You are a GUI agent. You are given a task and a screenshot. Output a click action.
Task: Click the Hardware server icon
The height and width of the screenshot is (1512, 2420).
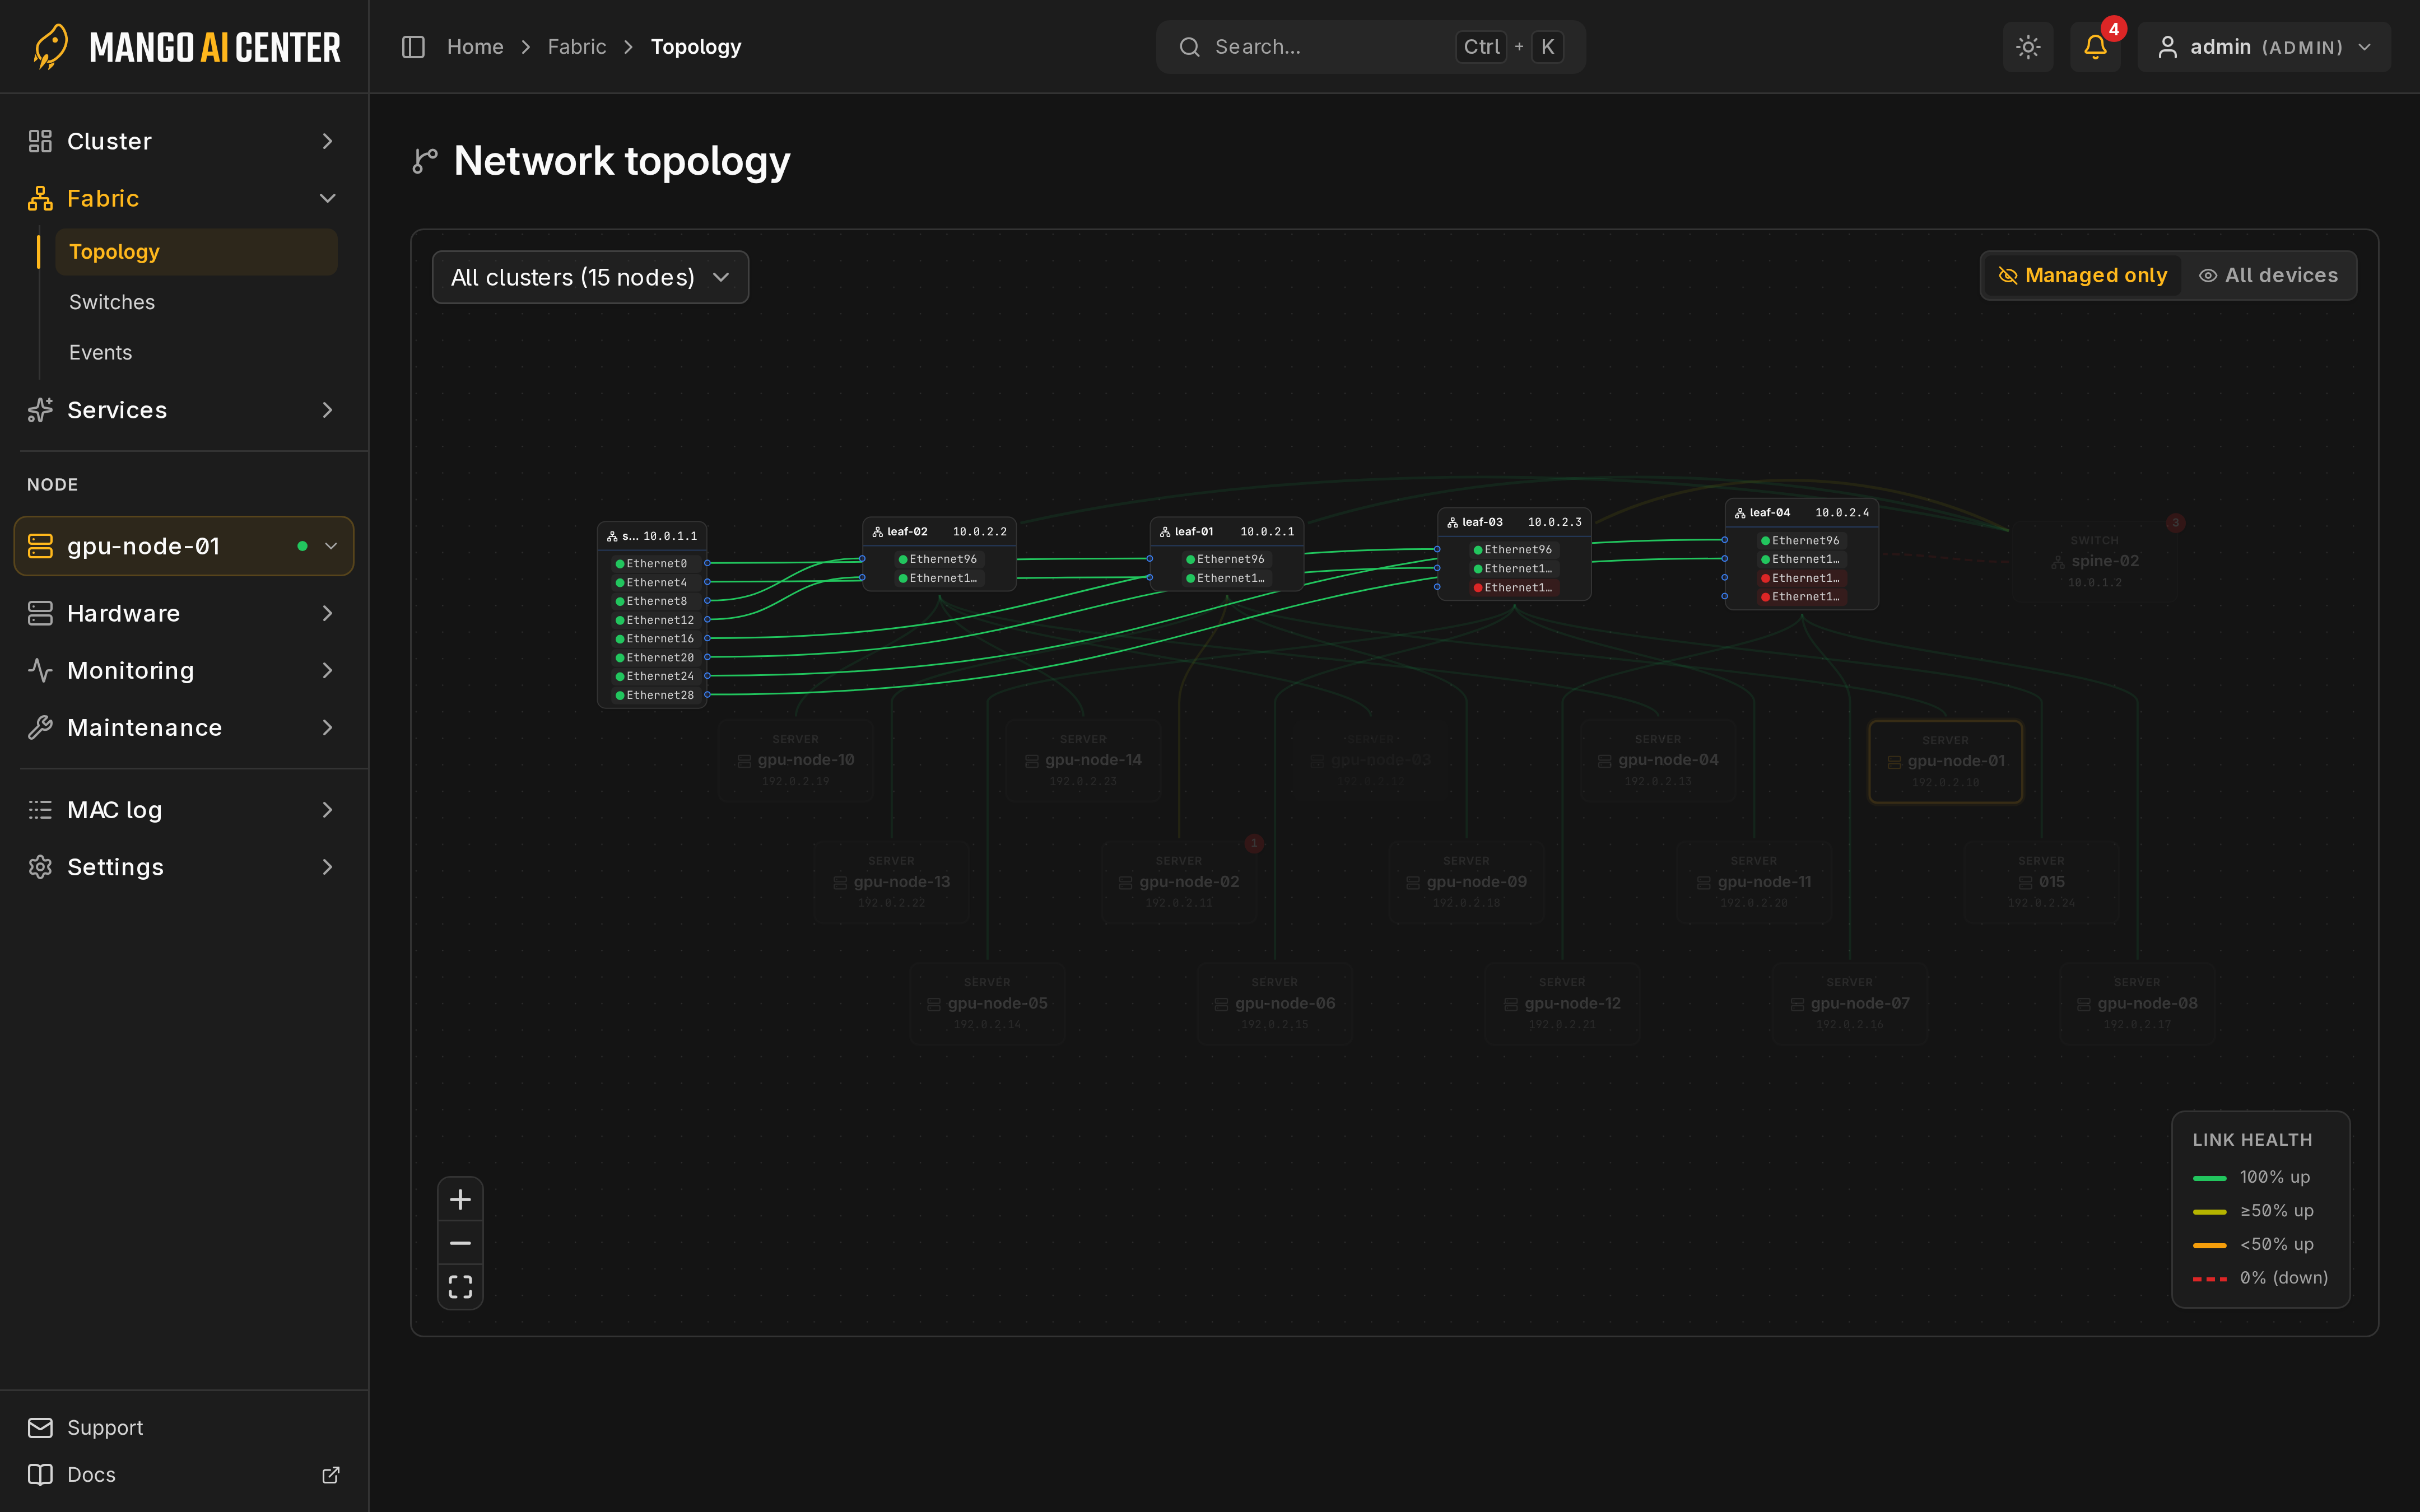click(x=40, y=613)
